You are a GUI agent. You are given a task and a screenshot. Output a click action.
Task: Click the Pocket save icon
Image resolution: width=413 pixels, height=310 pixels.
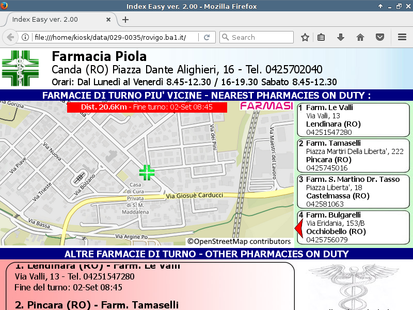(379, 37)
